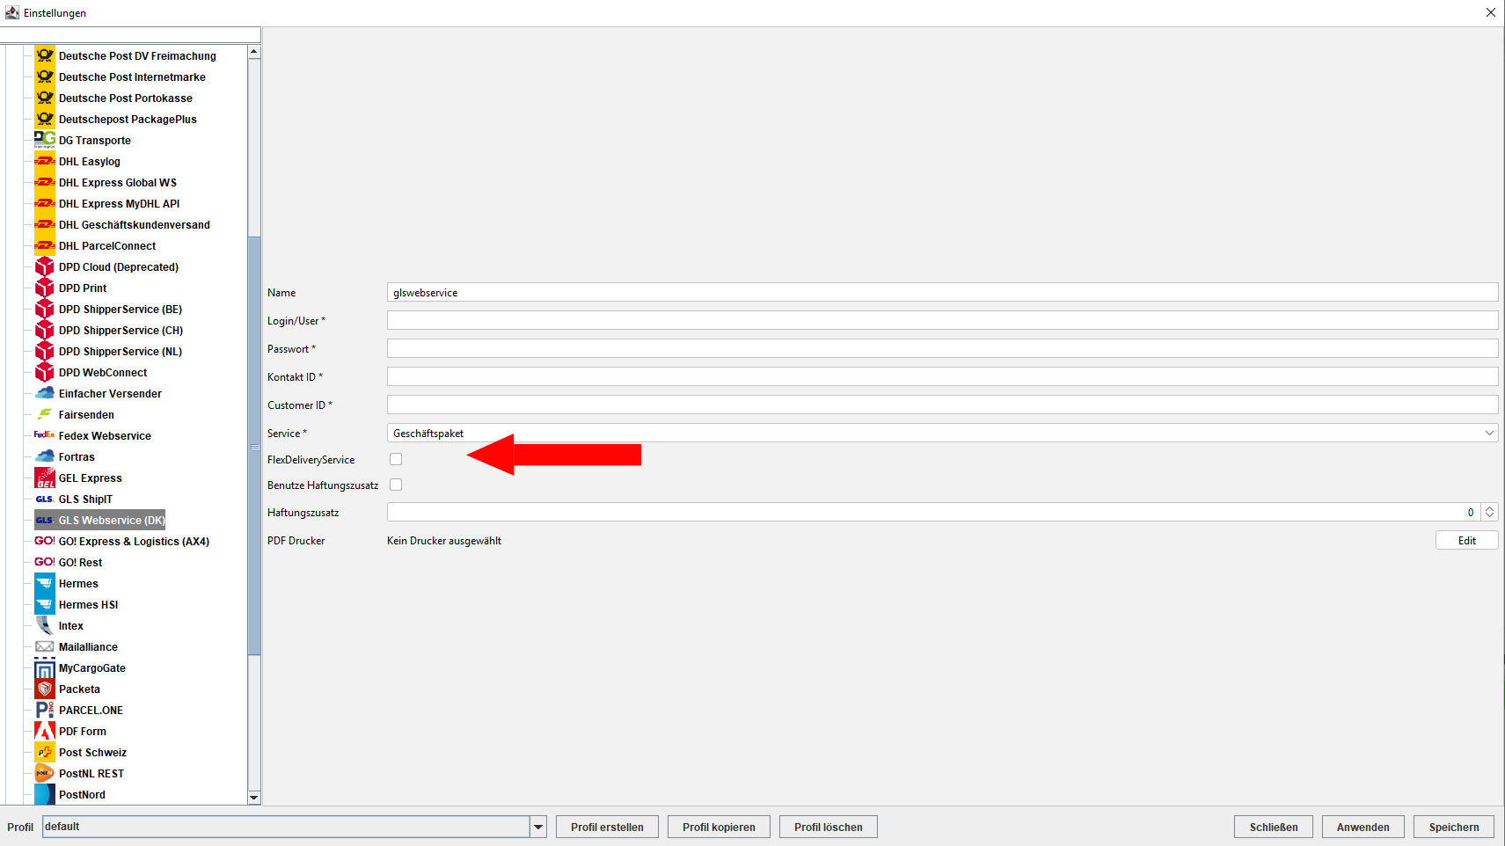The height and width of the screenshot is (846, 1505).
Task: Click the Schließen button
Action: click(x=1274, y=827)
